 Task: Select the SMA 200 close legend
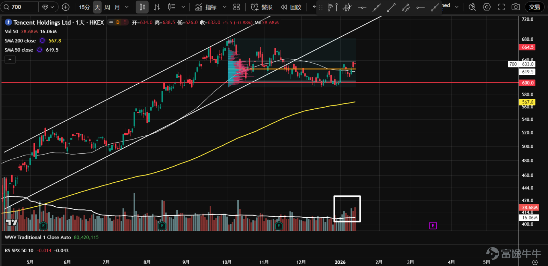[20, 41]
